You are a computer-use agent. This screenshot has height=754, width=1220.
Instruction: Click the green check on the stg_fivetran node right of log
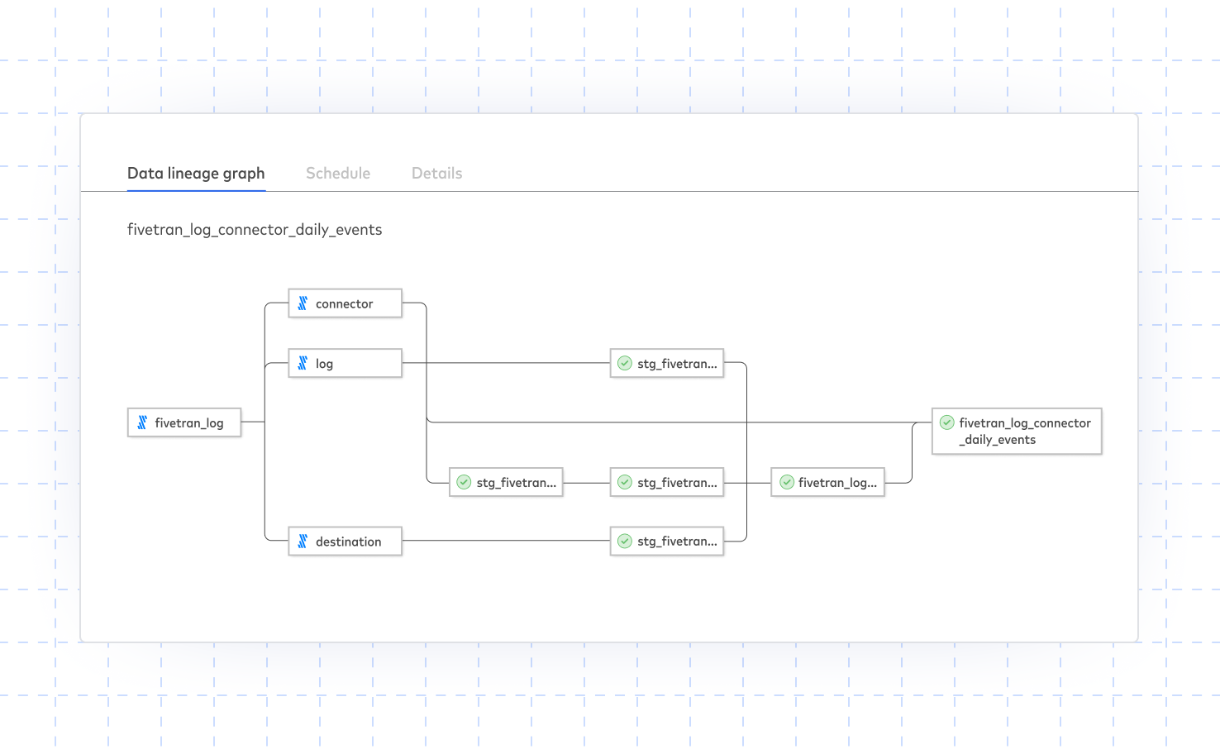pos(625,363)
